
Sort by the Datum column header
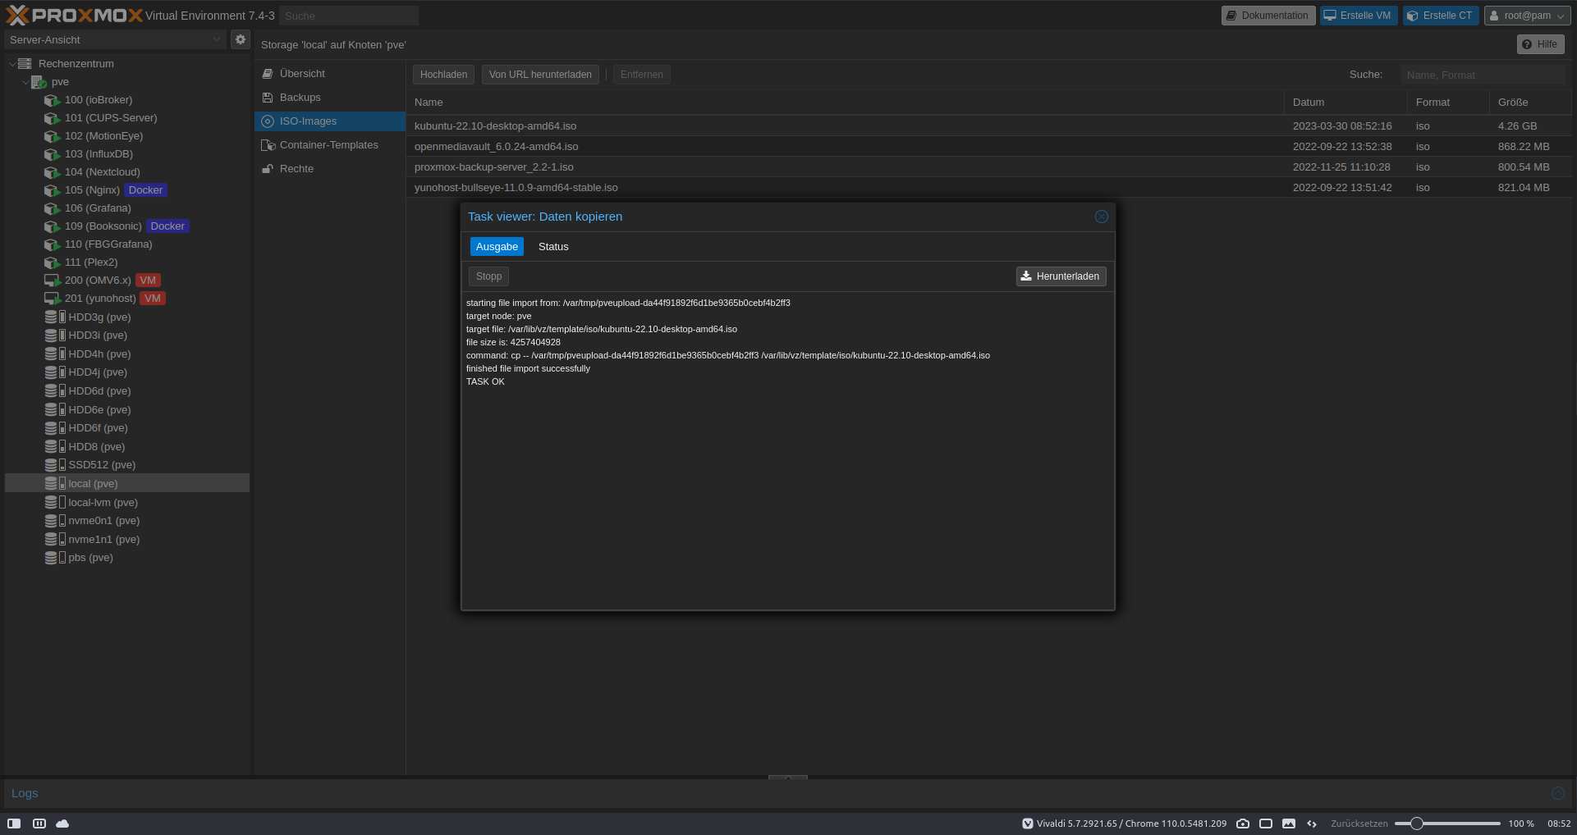pyautogui.click(x=1345, y=103)
